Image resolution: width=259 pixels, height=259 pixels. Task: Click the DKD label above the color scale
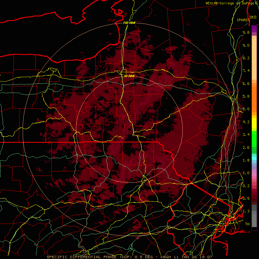pos(253,17)
